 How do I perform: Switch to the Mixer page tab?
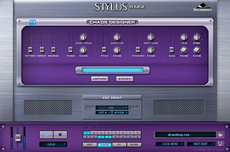click(134, 144)
